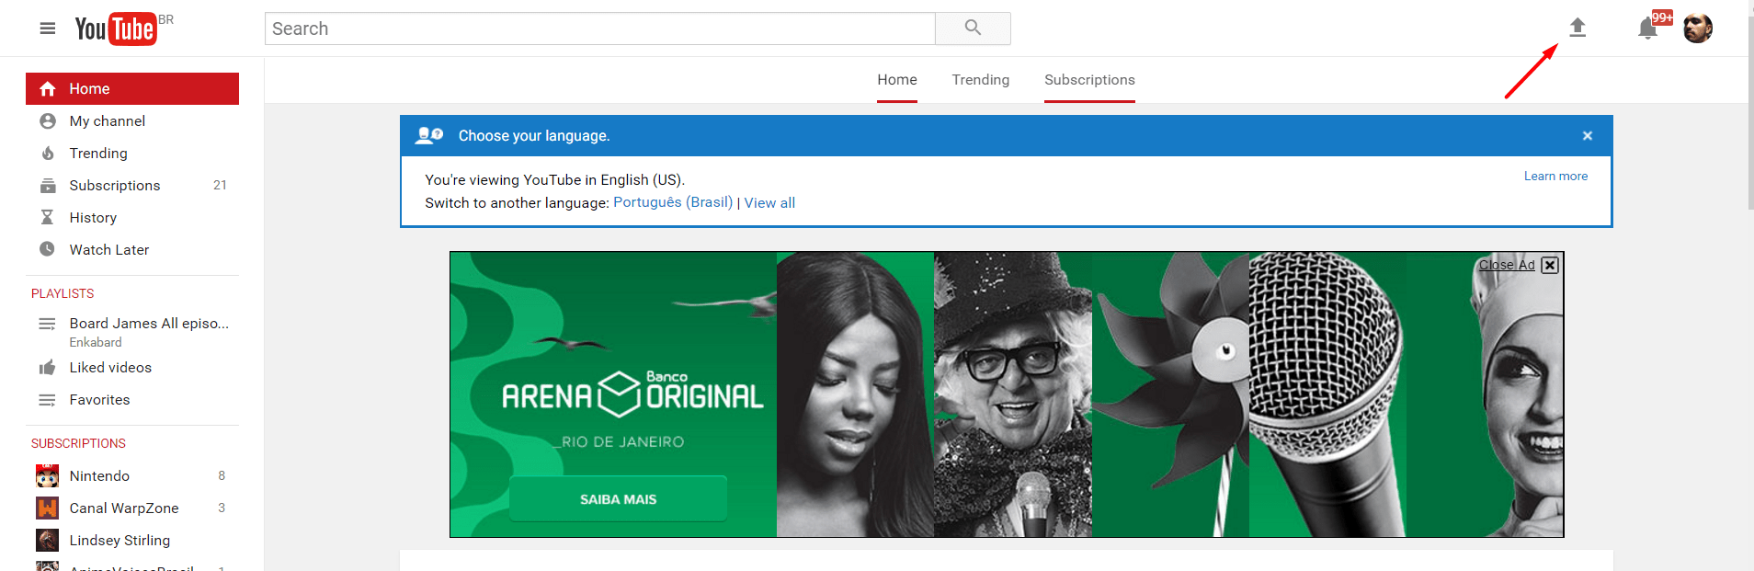Click the 99+ notification count badge
Screen dimensions: 1754x571
[1662, 17]
